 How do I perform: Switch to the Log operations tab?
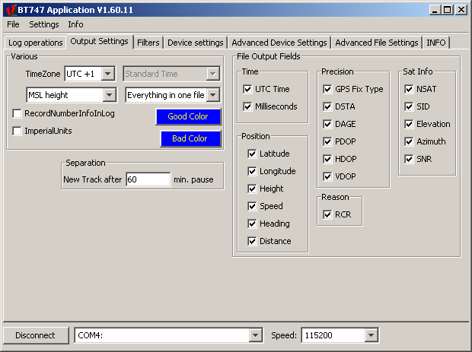pyautogui.click(x=36, y=43)
